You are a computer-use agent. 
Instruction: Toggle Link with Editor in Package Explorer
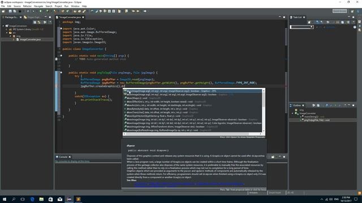click(39, 22)
